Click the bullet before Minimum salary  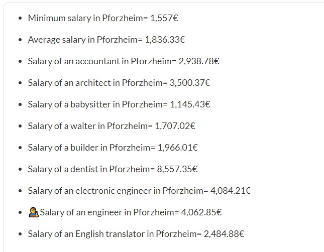(x=20, y=19)
